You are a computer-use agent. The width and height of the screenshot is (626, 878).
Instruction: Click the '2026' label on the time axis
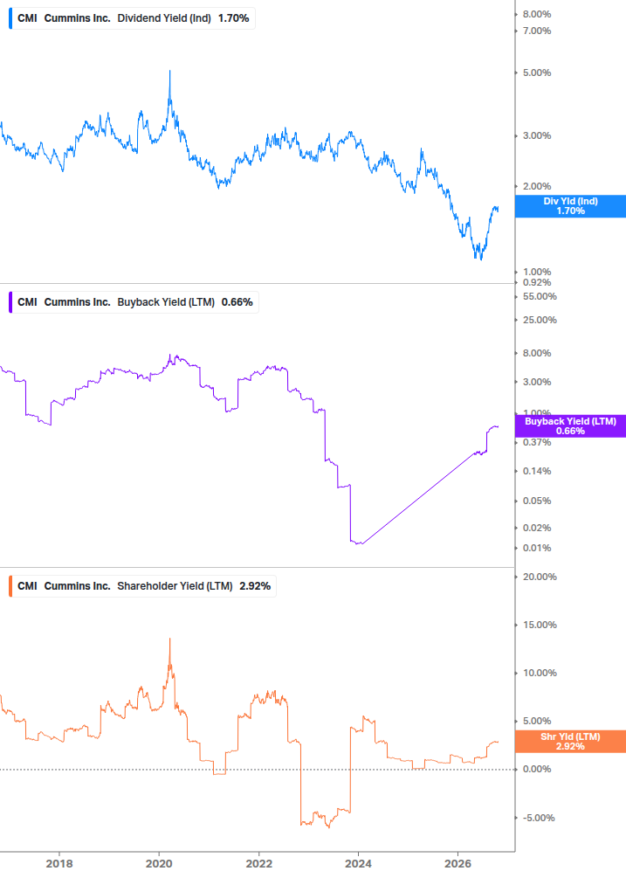coord(458,863)
